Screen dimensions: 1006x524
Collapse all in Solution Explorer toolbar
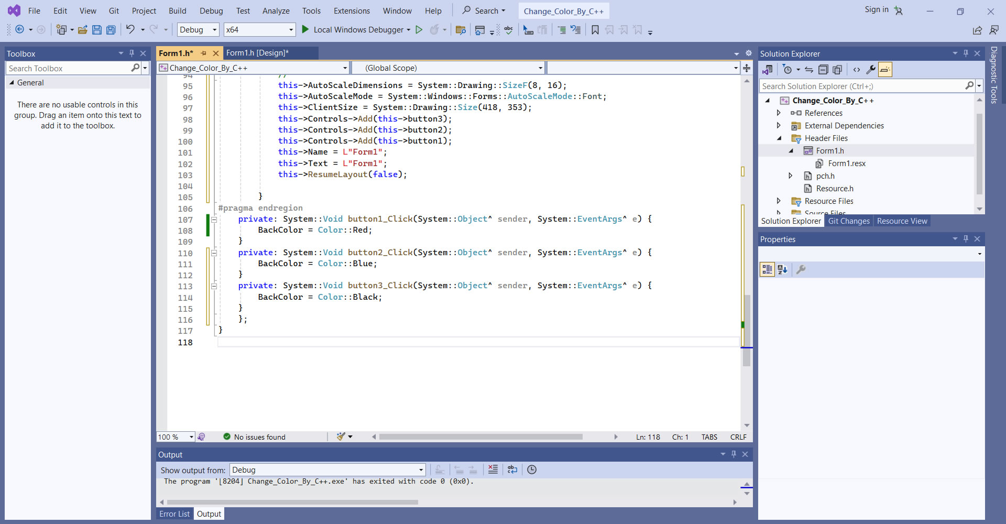click(x=823, y=70)
